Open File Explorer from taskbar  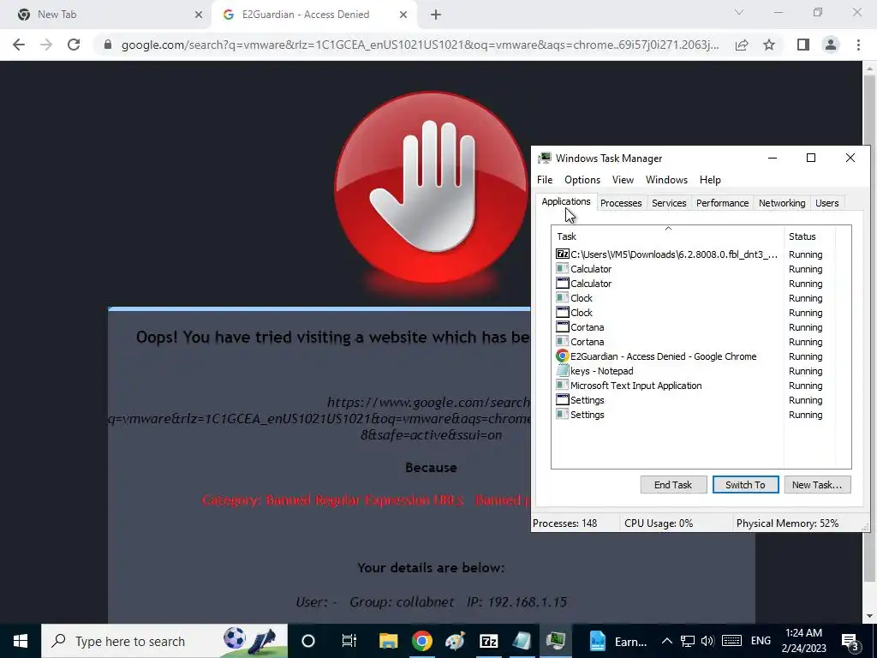[x=388, y=641]
